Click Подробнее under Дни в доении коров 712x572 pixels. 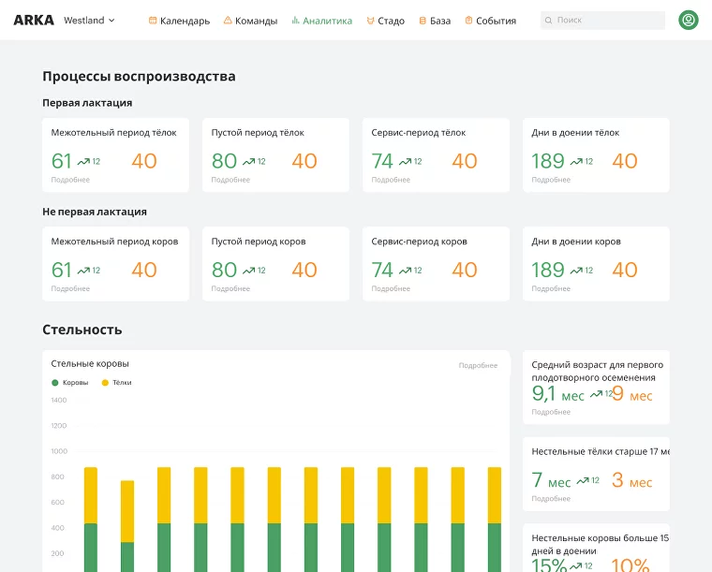point(551,288)
